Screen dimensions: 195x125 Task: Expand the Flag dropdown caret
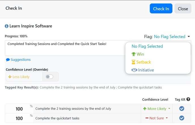(x=189, y=37)
